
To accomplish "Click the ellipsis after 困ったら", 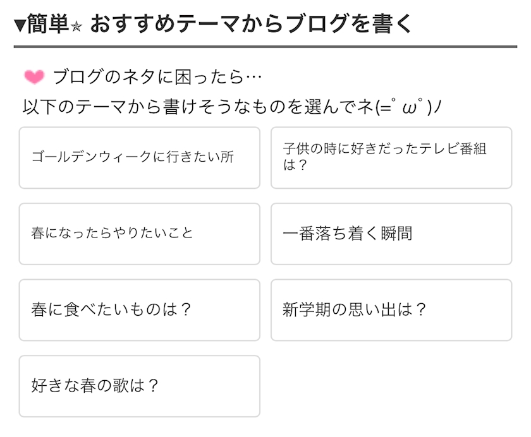I will (x=253, y=77).
